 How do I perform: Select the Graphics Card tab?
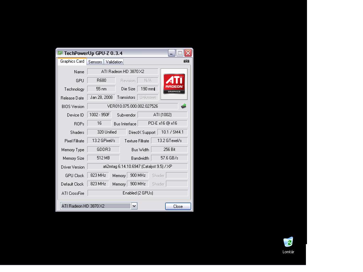coord(72,61)
